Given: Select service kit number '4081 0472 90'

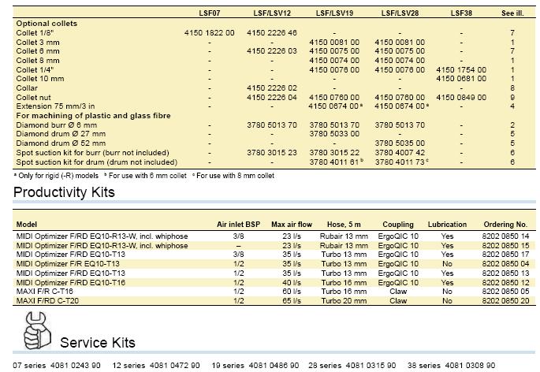Looking at the screenshot, I should click(x=174, y=366).
